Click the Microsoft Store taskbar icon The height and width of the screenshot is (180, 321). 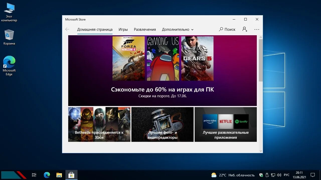[x=71, y=175]
